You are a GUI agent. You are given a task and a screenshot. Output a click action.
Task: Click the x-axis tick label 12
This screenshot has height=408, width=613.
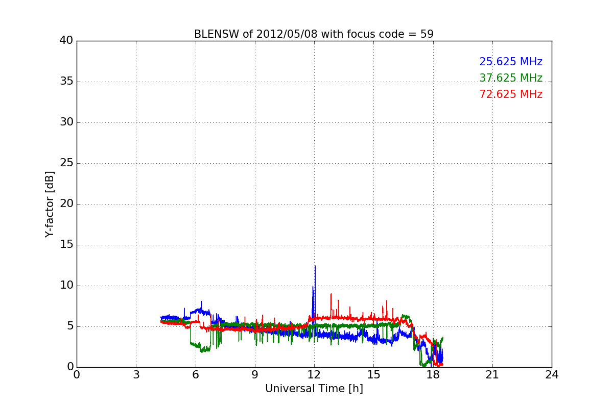[x=314, y=375]
